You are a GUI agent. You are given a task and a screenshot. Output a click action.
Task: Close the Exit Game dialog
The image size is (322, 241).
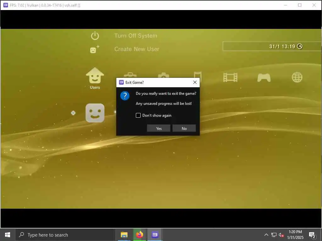coord(195,82)
